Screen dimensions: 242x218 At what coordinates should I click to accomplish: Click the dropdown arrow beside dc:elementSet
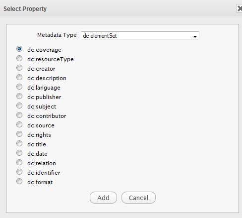tap(195, 36)
